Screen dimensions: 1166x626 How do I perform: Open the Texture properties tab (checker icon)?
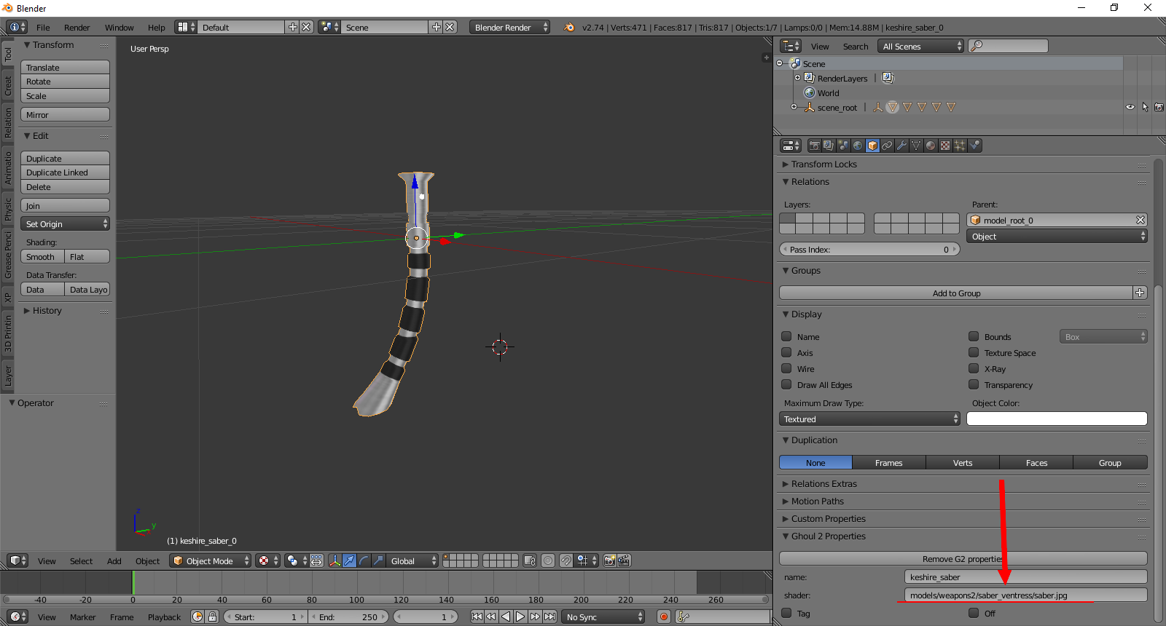pyautogui.click(x=945, y=146)
